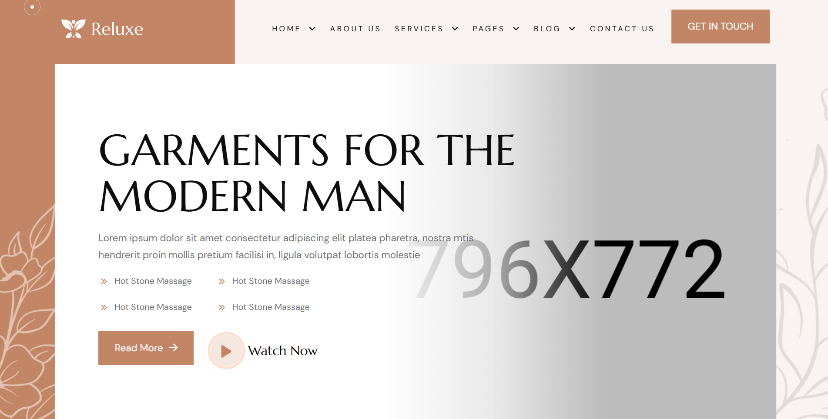This screenshot has height=419, width=828.
Task: Expand the Home dropdown arrow
Action: 312,29
